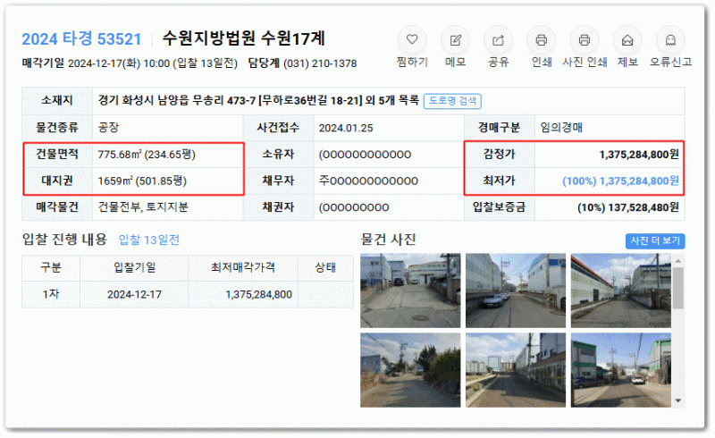The width and height of the screenshot is (715, 438).
Task: Open the photo with the manhole cover in the road
Action: 410,291
